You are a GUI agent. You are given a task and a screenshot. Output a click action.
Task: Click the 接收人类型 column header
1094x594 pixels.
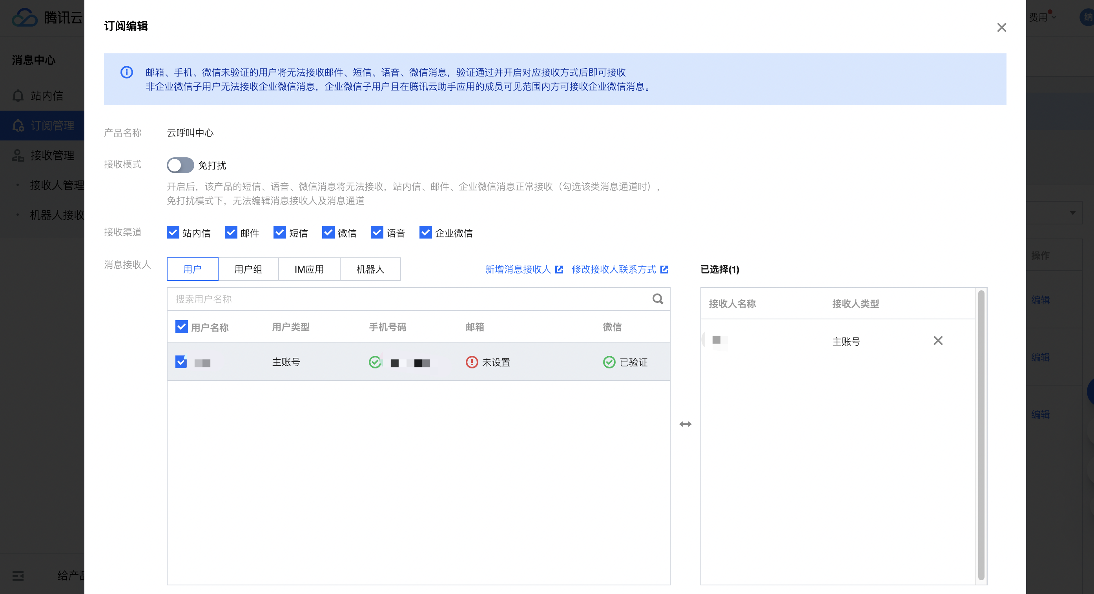pos(855,304)
